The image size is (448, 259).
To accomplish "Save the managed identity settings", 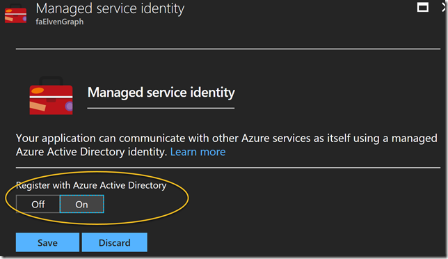I will pos(47,242).
